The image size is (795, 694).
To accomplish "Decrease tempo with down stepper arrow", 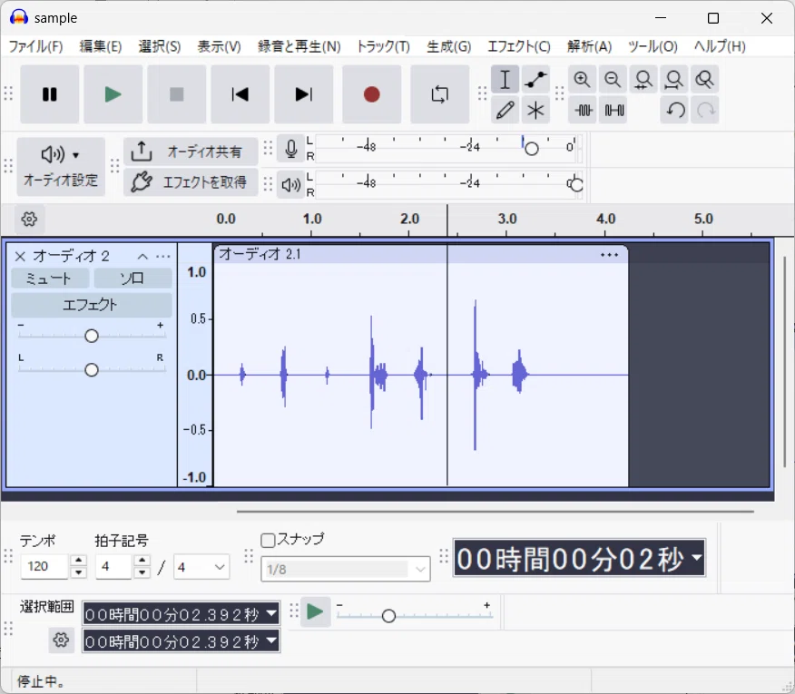I will [78, 572].
